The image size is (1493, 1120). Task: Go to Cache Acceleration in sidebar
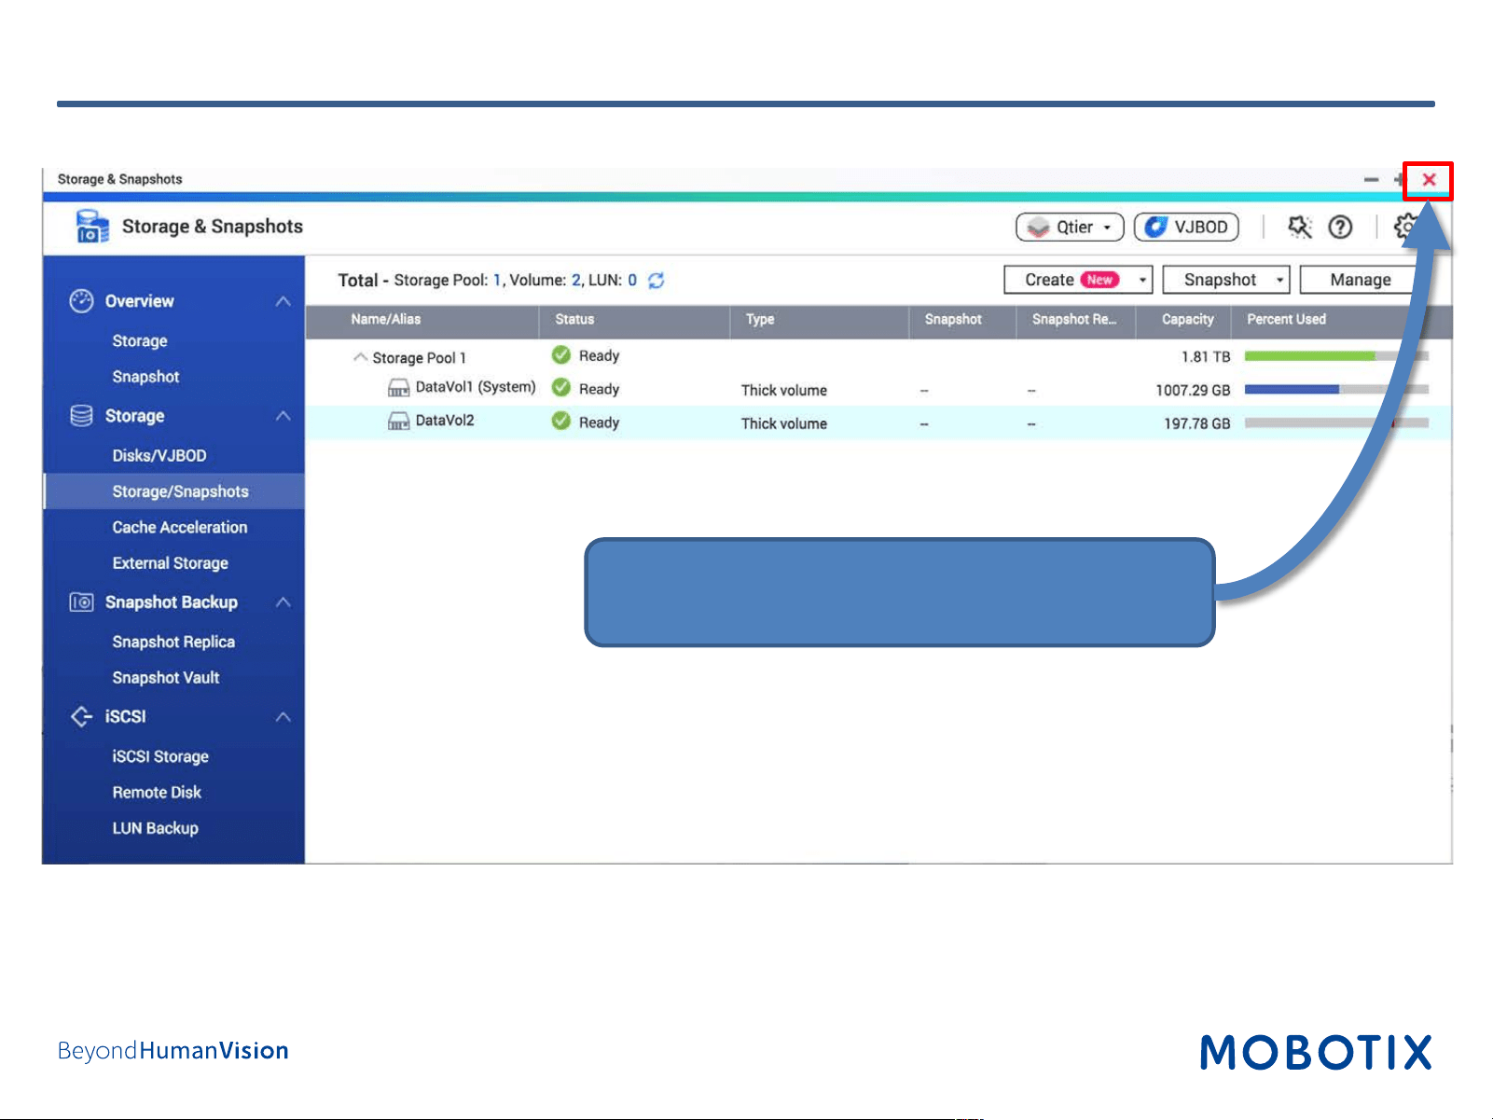coord(180,528)
